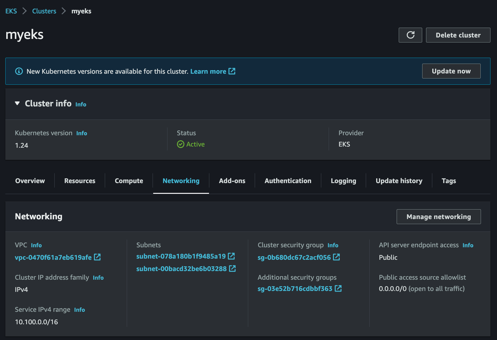
Task: Click Info link beside Kubernetes version
Action: click(x=82, y=133)
